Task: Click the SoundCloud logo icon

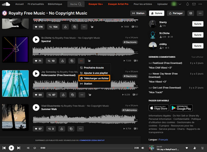Action: (x=6, y=4)
